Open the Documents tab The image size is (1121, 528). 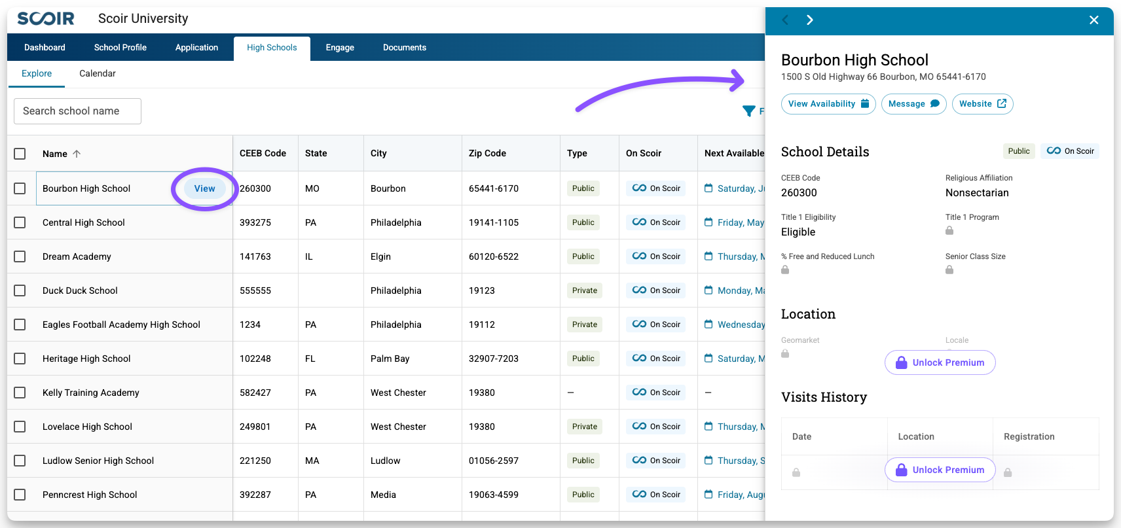tap(405, 48)
